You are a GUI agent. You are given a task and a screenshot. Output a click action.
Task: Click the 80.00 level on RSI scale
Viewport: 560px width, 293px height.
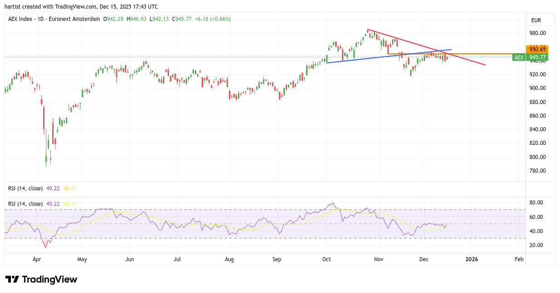click(x=536, y=203)
